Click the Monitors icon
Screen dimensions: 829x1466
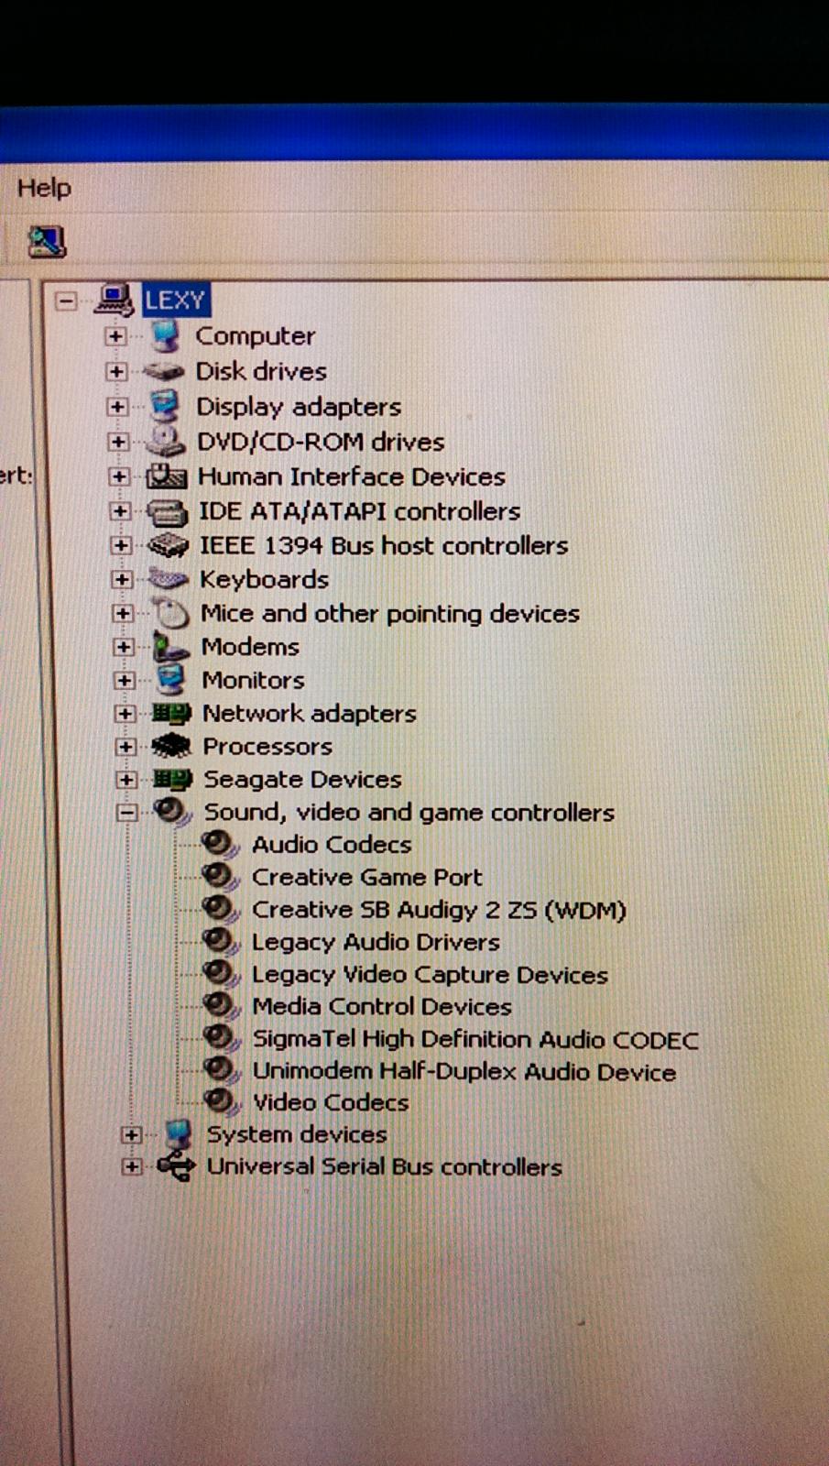point(171,680)
